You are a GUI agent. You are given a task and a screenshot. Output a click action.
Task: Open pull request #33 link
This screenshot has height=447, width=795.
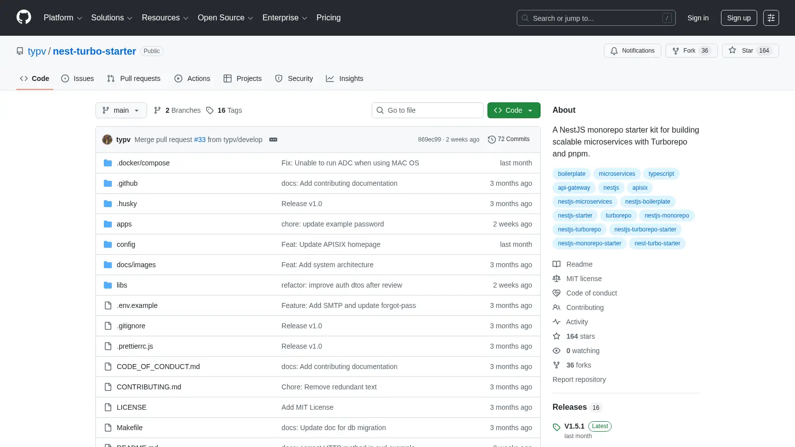click(x=200, y=140)
